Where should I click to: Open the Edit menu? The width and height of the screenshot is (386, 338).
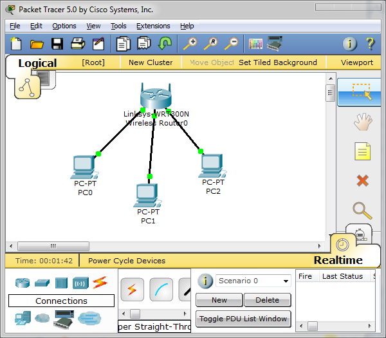click(36, 26)
